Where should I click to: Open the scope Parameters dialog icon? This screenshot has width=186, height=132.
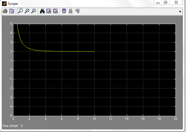pyautogui.click(x=12, y=11)
